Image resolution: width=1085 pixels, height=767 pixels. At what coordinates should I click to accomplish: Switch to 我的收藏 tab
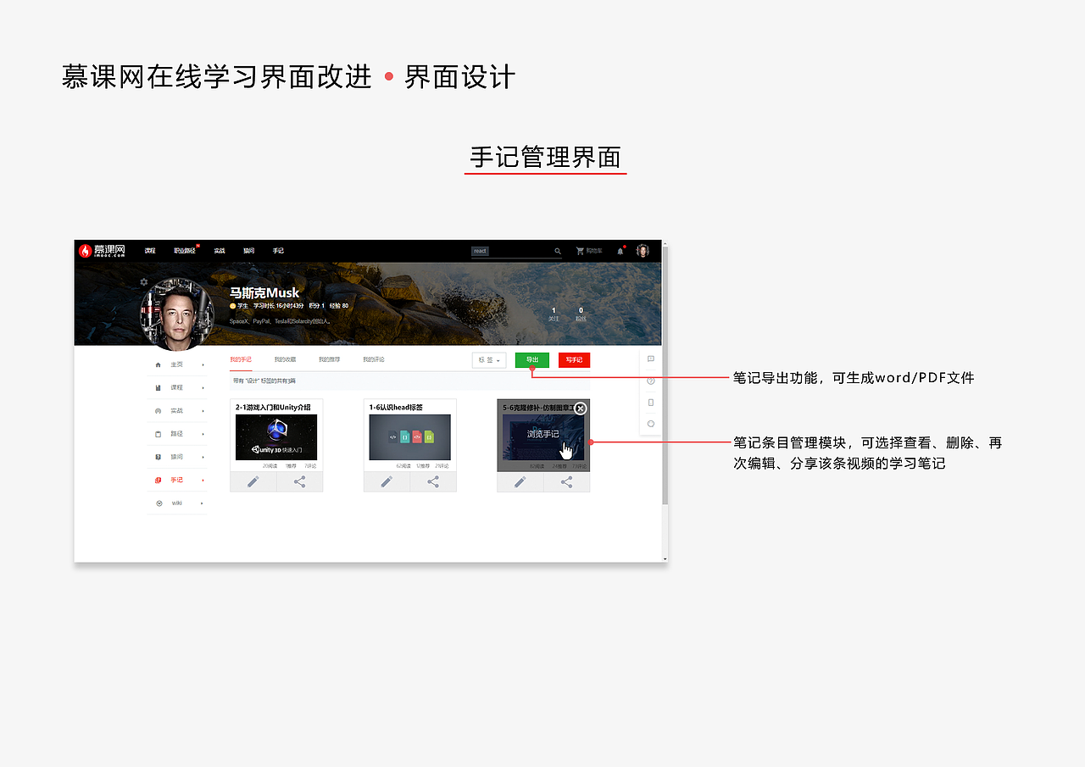285,359
